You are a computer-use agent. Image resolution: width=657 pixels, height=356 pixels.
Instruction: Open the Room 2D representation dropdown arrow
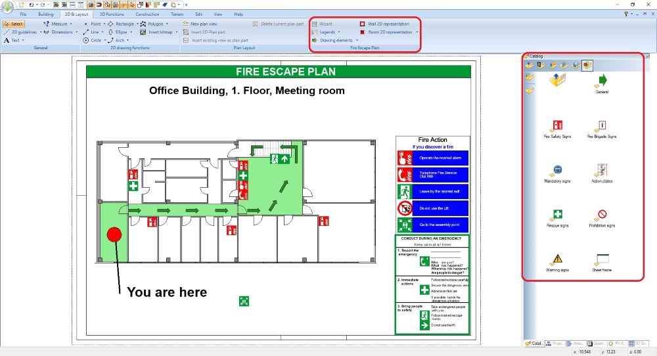417,32
